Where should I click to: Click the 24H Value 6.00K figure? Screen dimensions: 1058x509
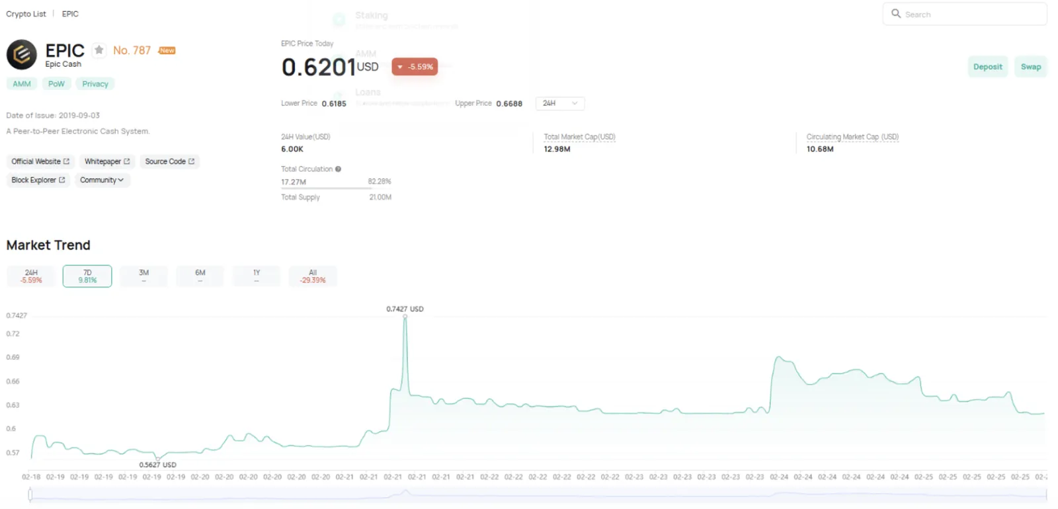pyautogui.click(x=292, y=149)
